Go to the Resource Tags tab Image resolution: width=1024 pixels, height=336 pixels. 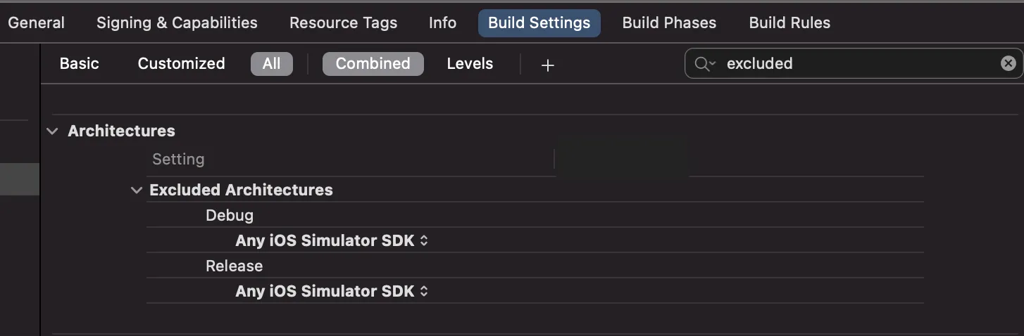tap(343, 22)
